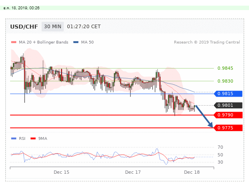Click the 0.9790 red support tag
This screenshot has width=249, height=185.
pyautogui.click(x=228, y=115)
